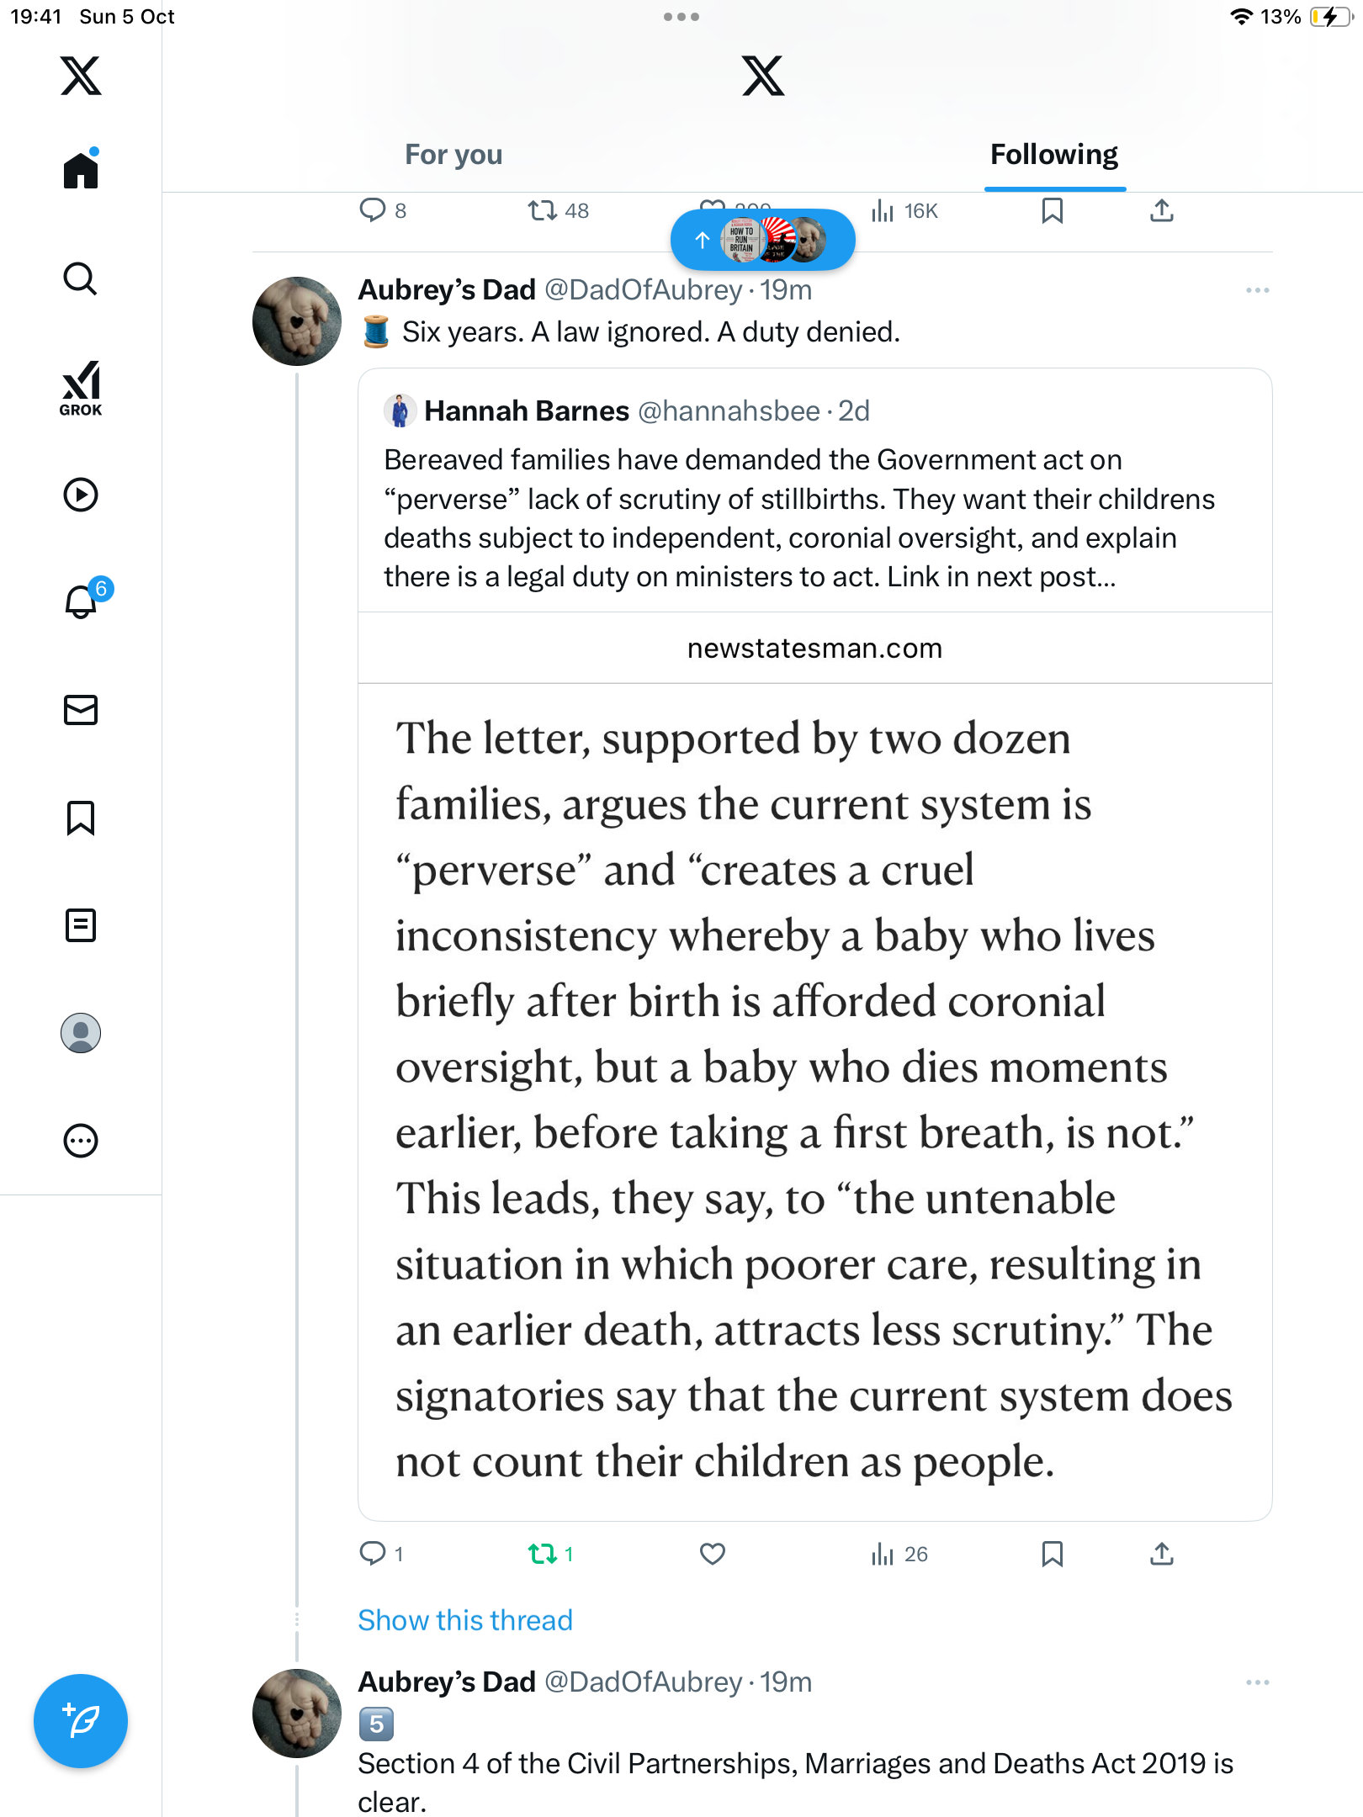Open the video tab play icon
Viewport: 1363px width, 1817px height.
[81, 495]
